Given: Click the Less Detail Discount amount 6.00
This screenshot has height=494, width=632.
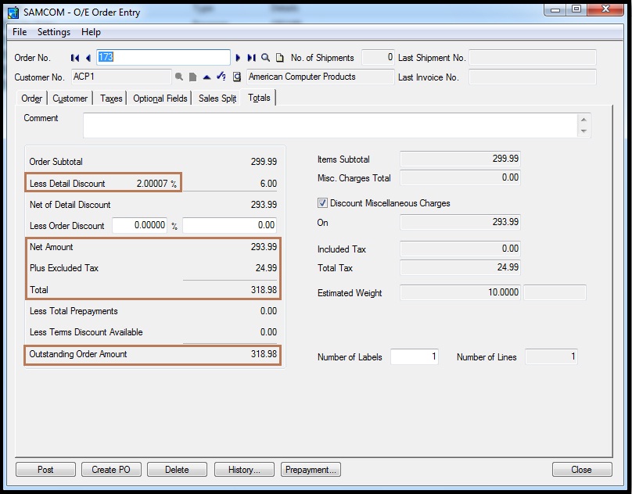Looking at the screenshot, I should pyautogui.click(x=268, y=184).
